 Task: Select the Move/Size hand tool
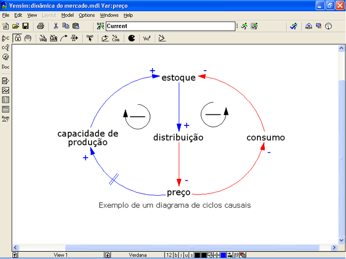(27, 38)
